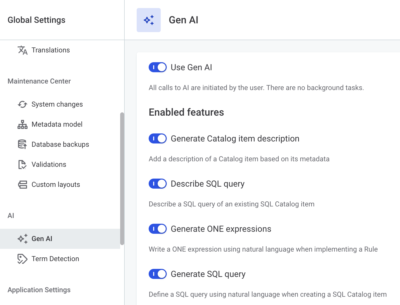This screenshot has width=400, height=305.
Task: Open Database backups in Maintenance Center
Action: point(60,144)
